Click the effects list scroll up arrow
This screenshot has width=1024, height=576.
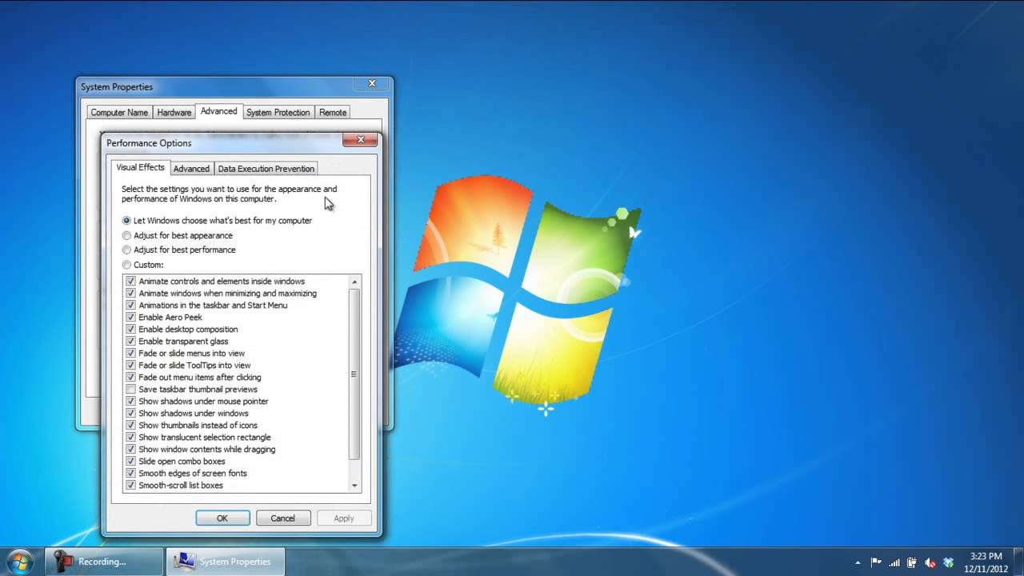pyautogui.click(x=354, y=282)
